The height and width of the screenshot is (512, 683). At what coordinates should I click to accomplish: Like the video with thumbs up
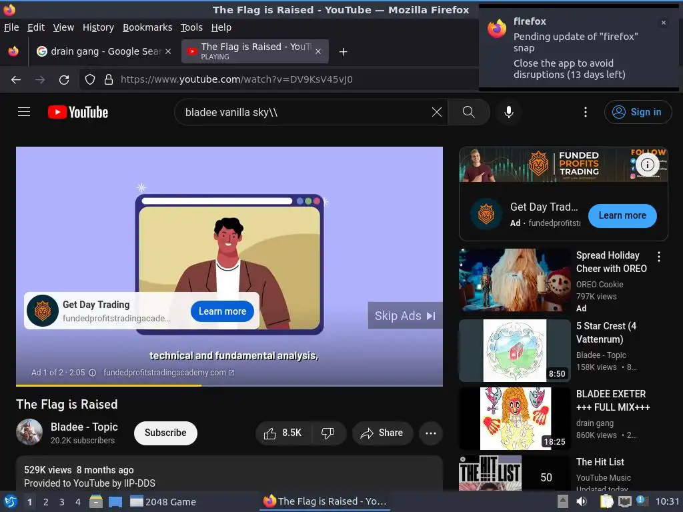click(x=283, y=433)
